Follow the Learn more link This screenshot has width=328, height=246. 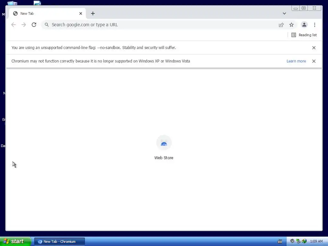click(296, 61)
